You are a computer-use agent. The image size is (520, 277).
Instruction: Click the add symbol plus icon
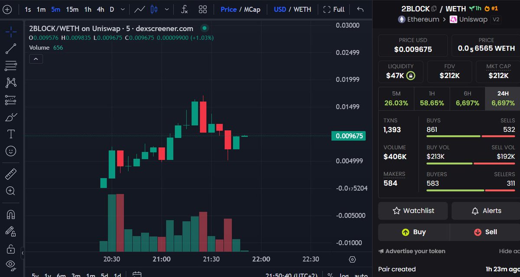click(7, 9)
